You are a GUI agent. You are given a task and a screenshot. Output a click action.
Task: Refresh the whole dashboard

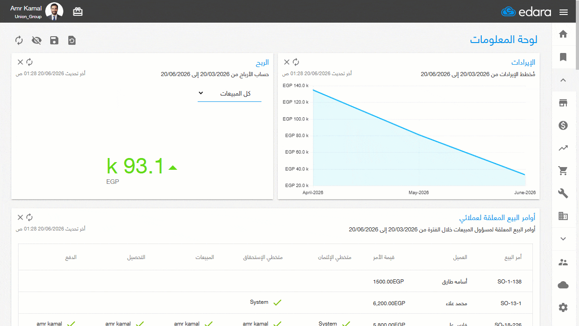[x=19, y=40]
